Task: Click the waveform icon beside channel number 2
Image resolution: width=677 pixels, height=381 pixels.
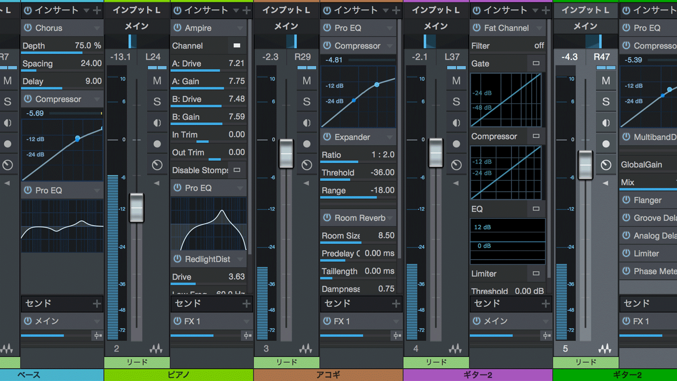Action: (156, 348)
